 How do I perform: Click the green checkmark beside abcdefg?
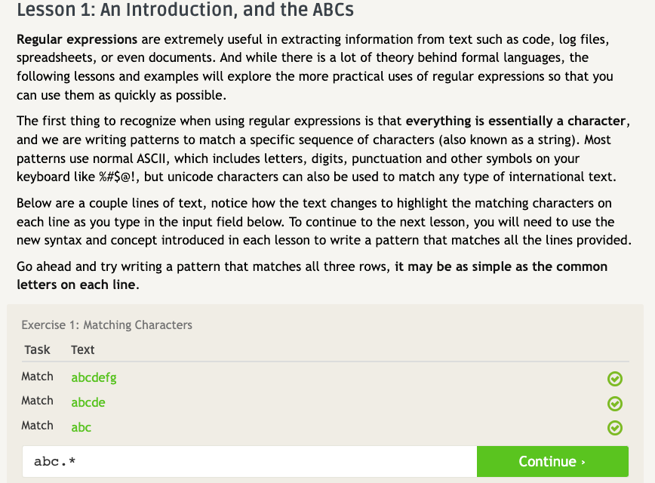[614, 379]
